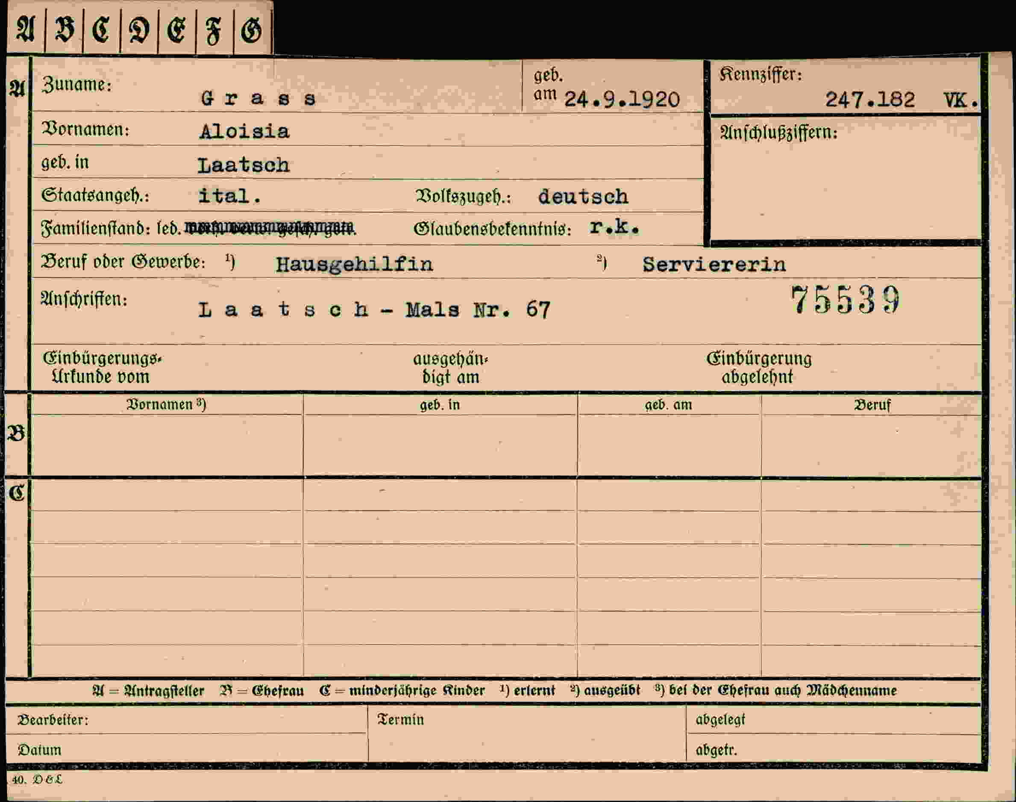1016x802 pixels.
Task: Click the "geb. am" column header in table
Action: [x=668, y=405]
